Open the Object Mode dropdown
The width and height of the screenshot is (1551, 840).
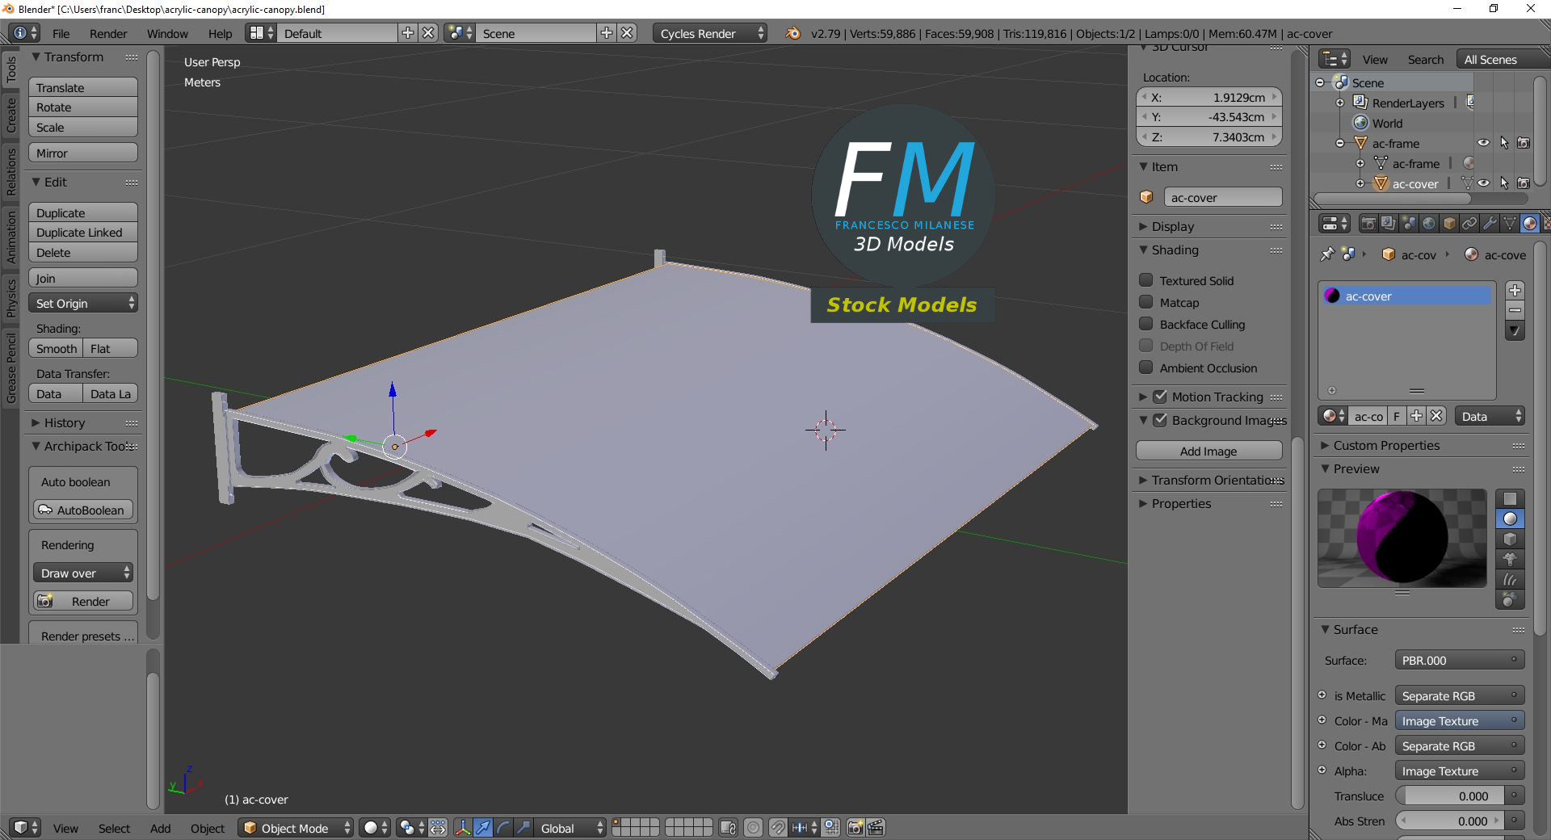pyautogui.click(x=296, y=828)
